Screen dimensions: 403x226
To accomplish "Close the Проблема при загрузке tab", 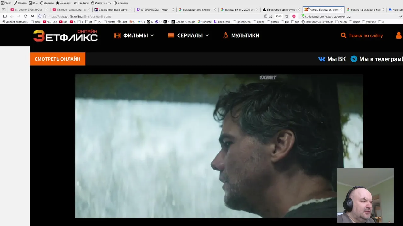I will (x=299, y=10).
